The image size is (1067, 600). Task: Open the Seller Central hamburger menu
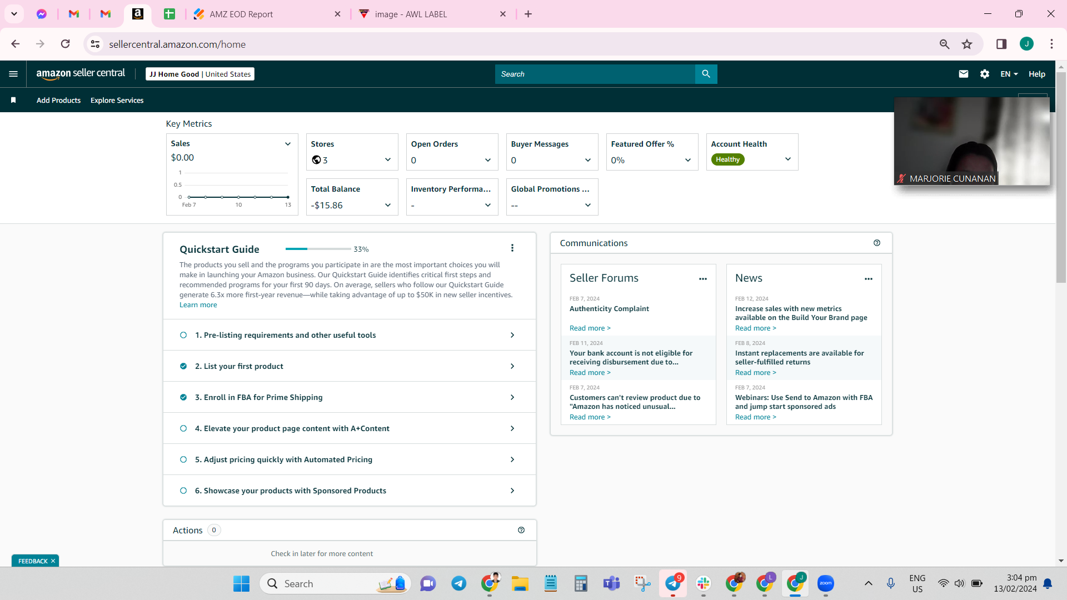[x=13, y=74]
